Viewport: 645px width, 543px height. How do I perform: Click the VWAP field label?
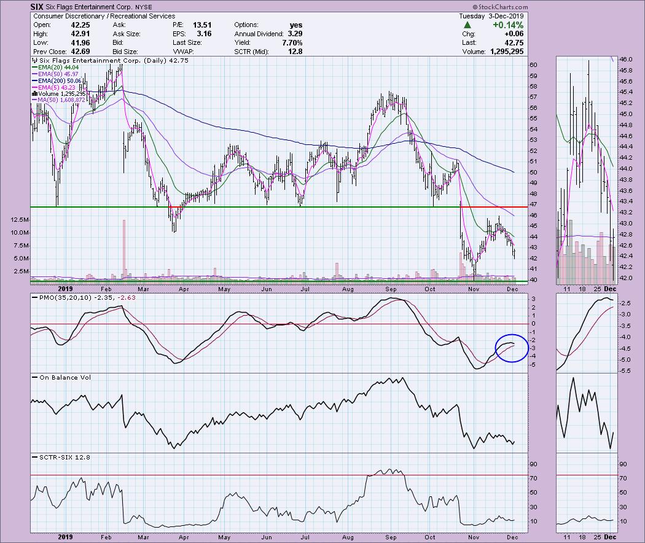(x=183, y=52)
